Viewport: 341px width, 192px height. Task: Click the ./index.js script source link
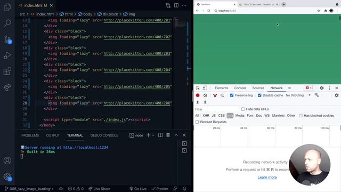(115, 119)
